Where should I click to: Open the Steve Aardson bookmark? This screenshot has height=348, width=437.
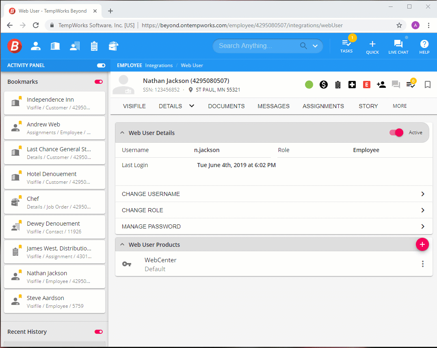[54, 302]
